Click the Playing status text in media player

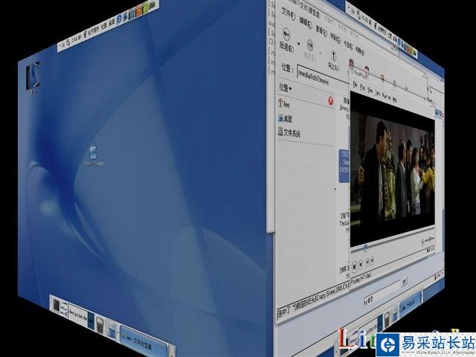361,279
